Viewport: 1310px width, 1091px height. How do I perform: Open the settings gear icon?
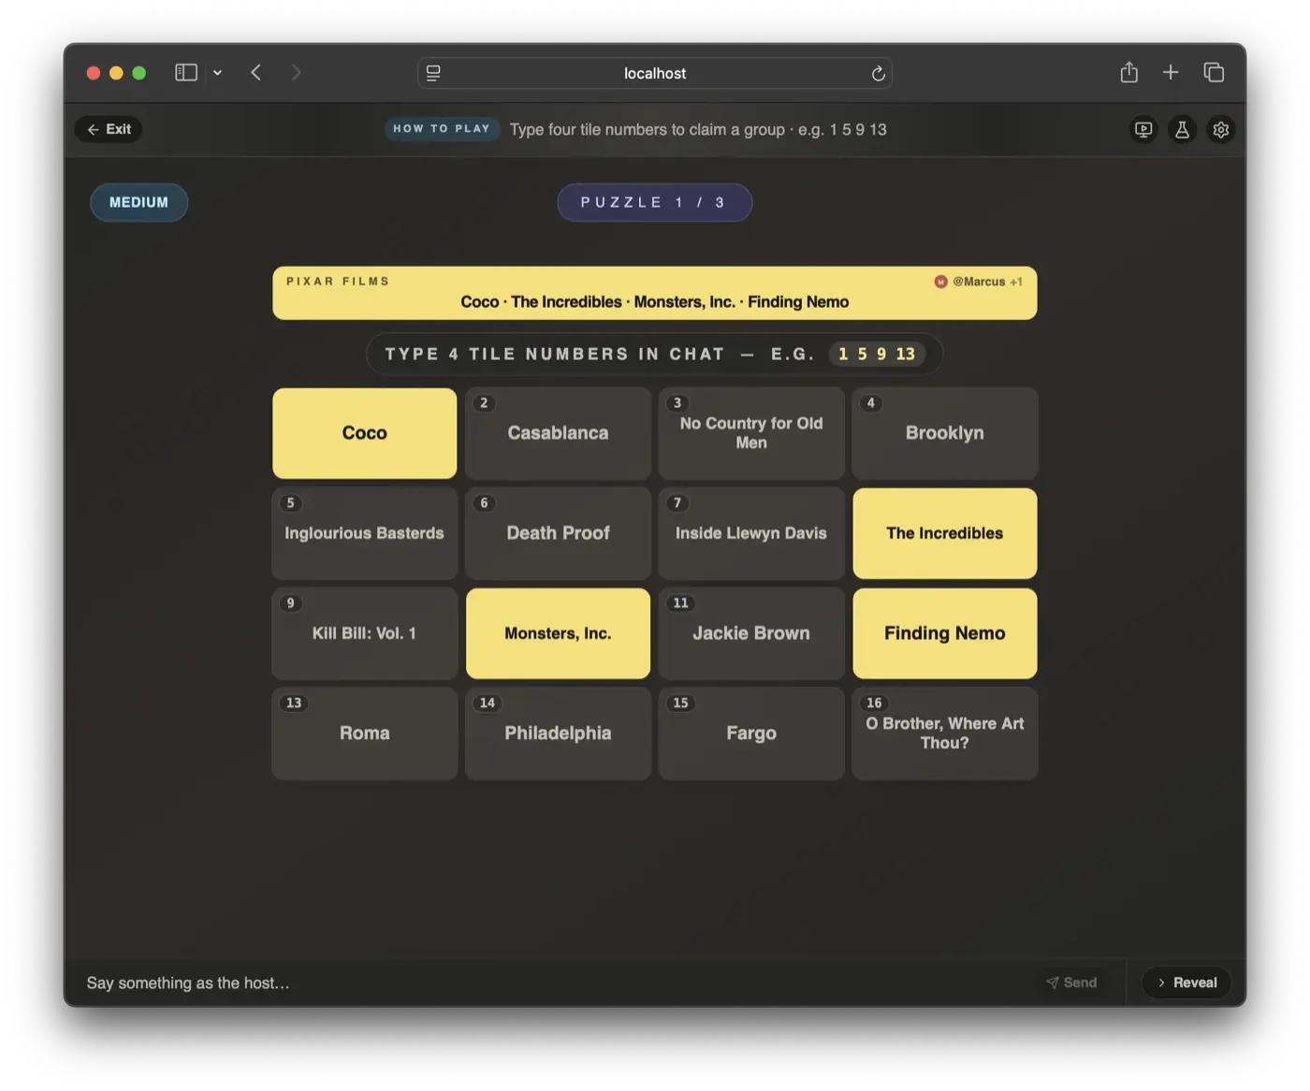1221,130
